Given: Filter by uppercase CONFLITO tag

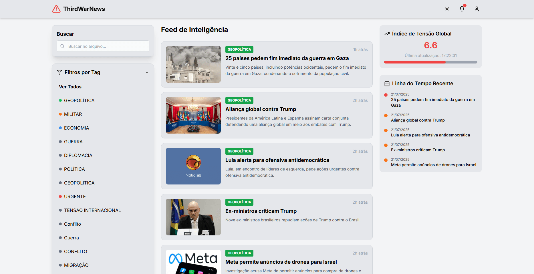Looking at the screenshot, I should coord(76,251).
